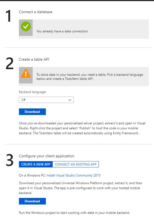Switch to CONNECT AN EXISTING APP tab
Screen dimensions: 154x224
(75, 164)
